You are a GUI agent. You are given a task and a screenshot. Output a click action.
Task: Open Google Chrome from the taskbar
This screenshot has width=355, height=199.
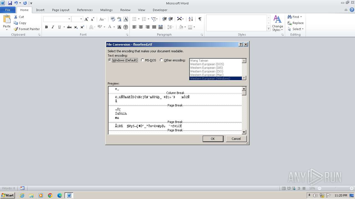[x=50, y=195]
